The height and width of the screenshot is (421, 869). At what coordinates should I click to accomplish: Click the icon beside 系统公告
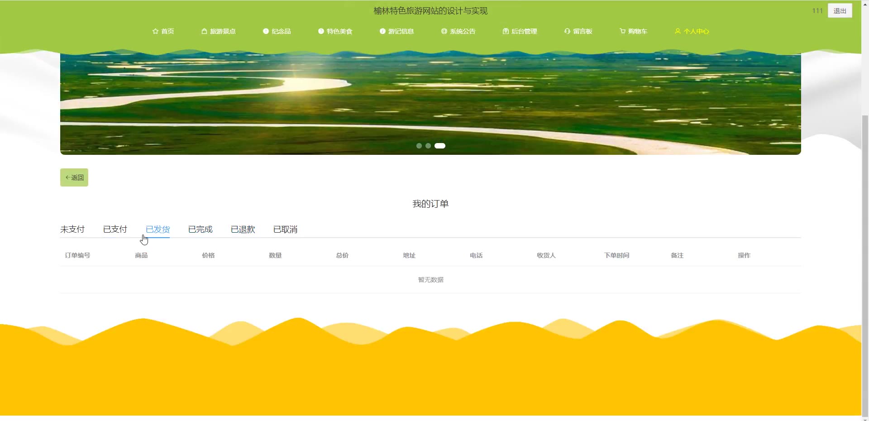[444, 31]
